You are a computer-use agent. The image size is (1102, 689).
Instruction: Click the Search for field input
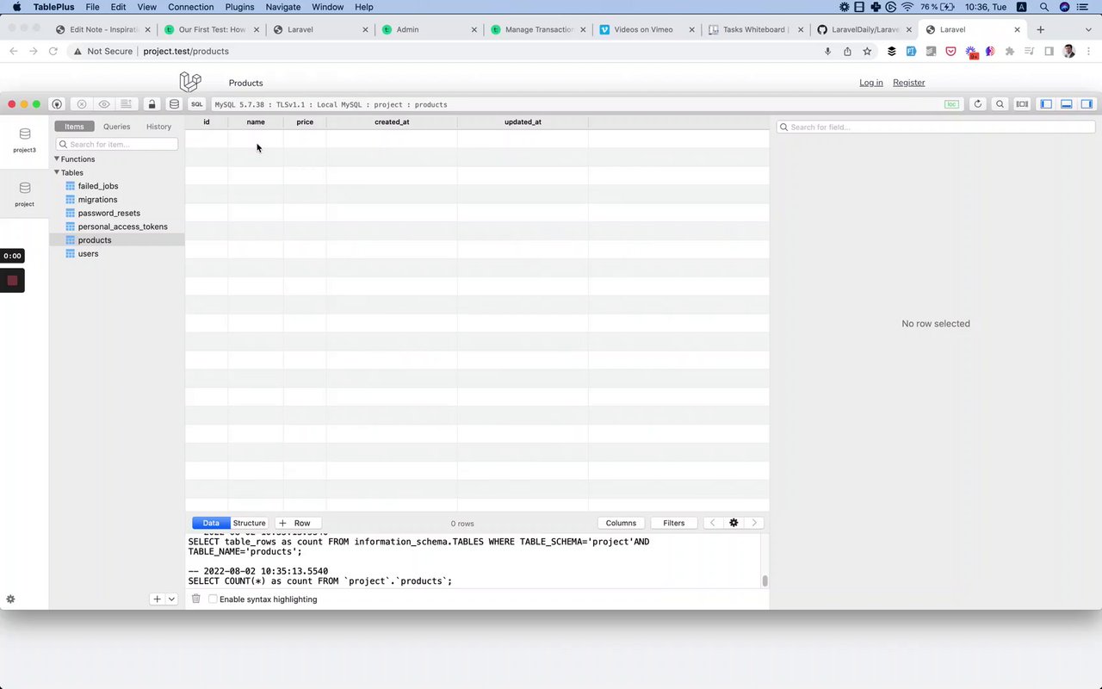936,127
